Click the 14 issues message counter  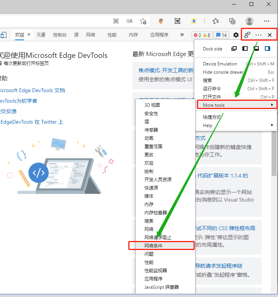pos(221,35)
